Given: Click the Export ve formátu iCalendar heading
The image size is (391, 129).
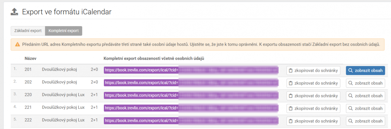Looking at the screenshot, I should (67, 12).
